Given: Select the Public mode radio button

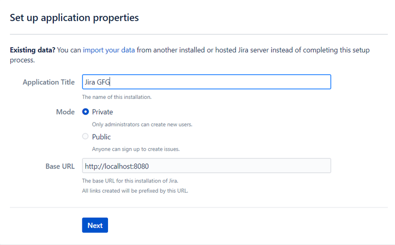Looking at the screenshot, I should (x=85, y=137).
